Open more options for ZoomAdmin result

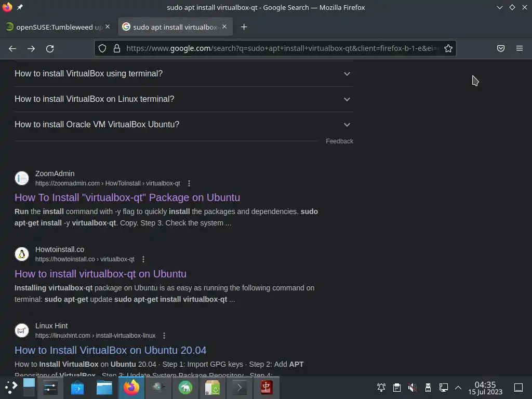point(189,183)
